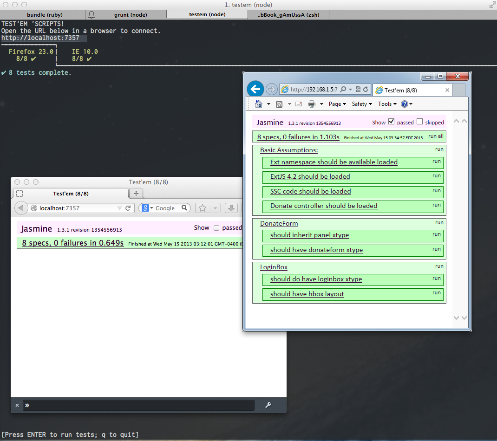Bookmark the page with Firefox star icon
497x441 pixels.
(203, 208)
